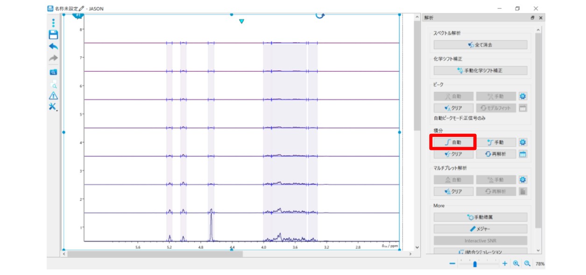Click the メジャー measure button
This screenshot has width=586, height=275.
[x=480, y=229]
